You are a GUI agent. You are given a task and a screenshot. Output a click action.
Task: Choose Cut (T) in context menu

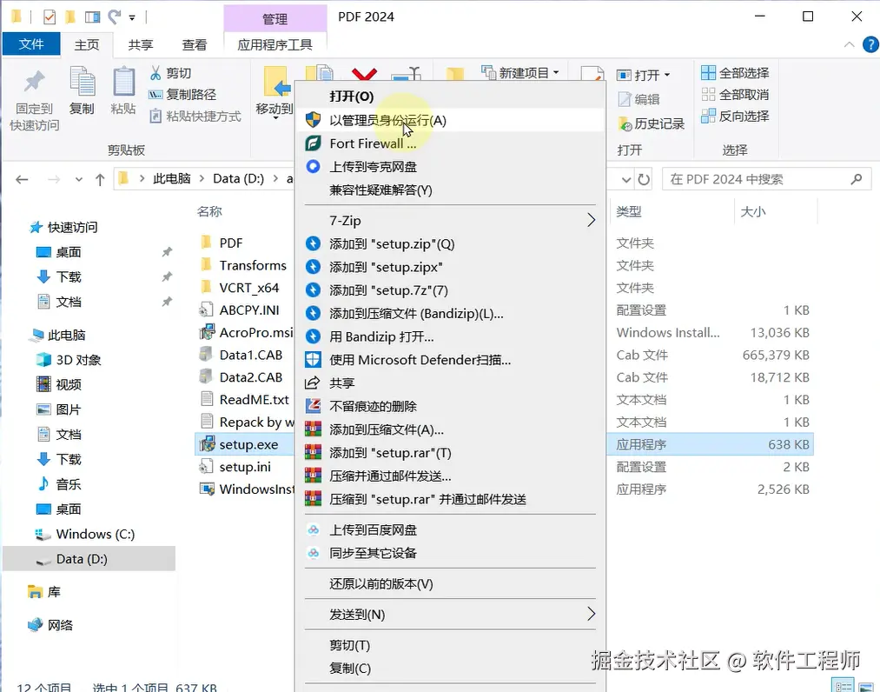(450, 645)
